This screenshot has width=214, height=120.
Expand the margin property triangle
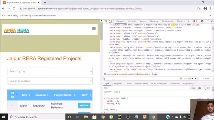[x=115, y=101]
